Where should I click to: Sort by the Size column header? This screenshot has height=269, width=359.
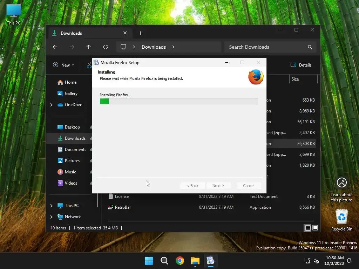click(303, 79)
